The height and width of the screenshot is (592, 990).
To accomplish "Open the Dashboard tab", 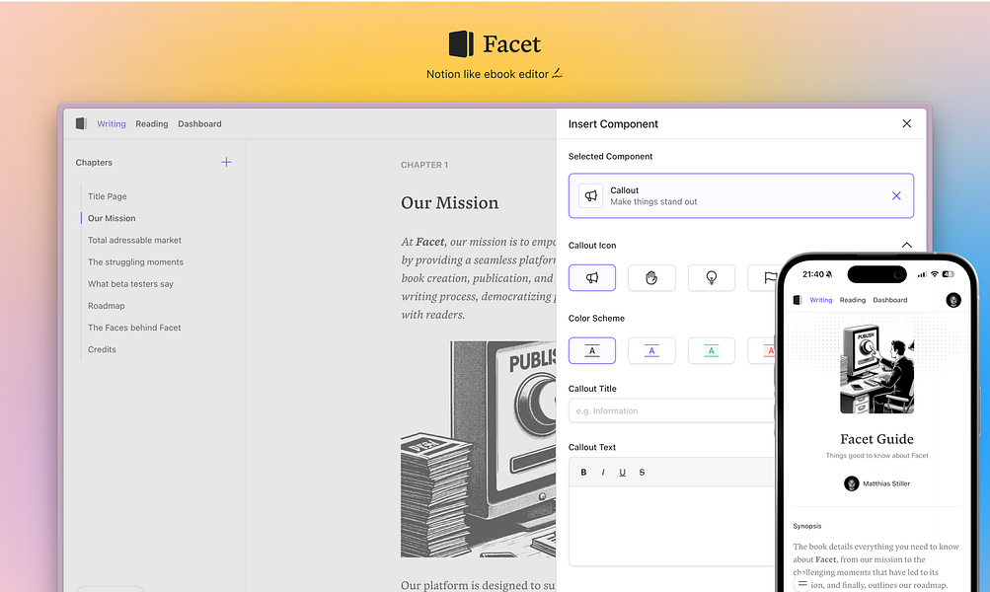I will [199, 123].
